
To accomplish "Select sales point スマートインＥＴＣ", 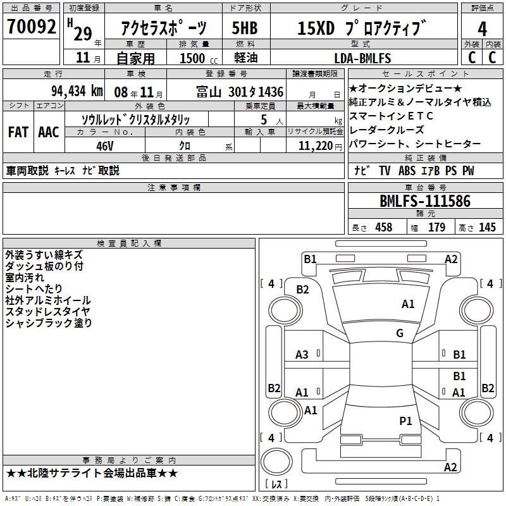I will pos(391,116).
